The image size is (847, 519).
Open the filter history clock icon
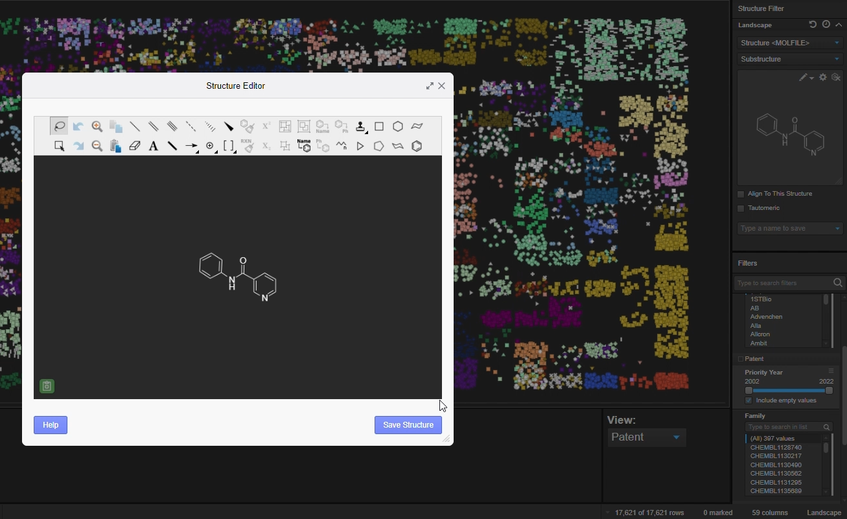[826, 25]
